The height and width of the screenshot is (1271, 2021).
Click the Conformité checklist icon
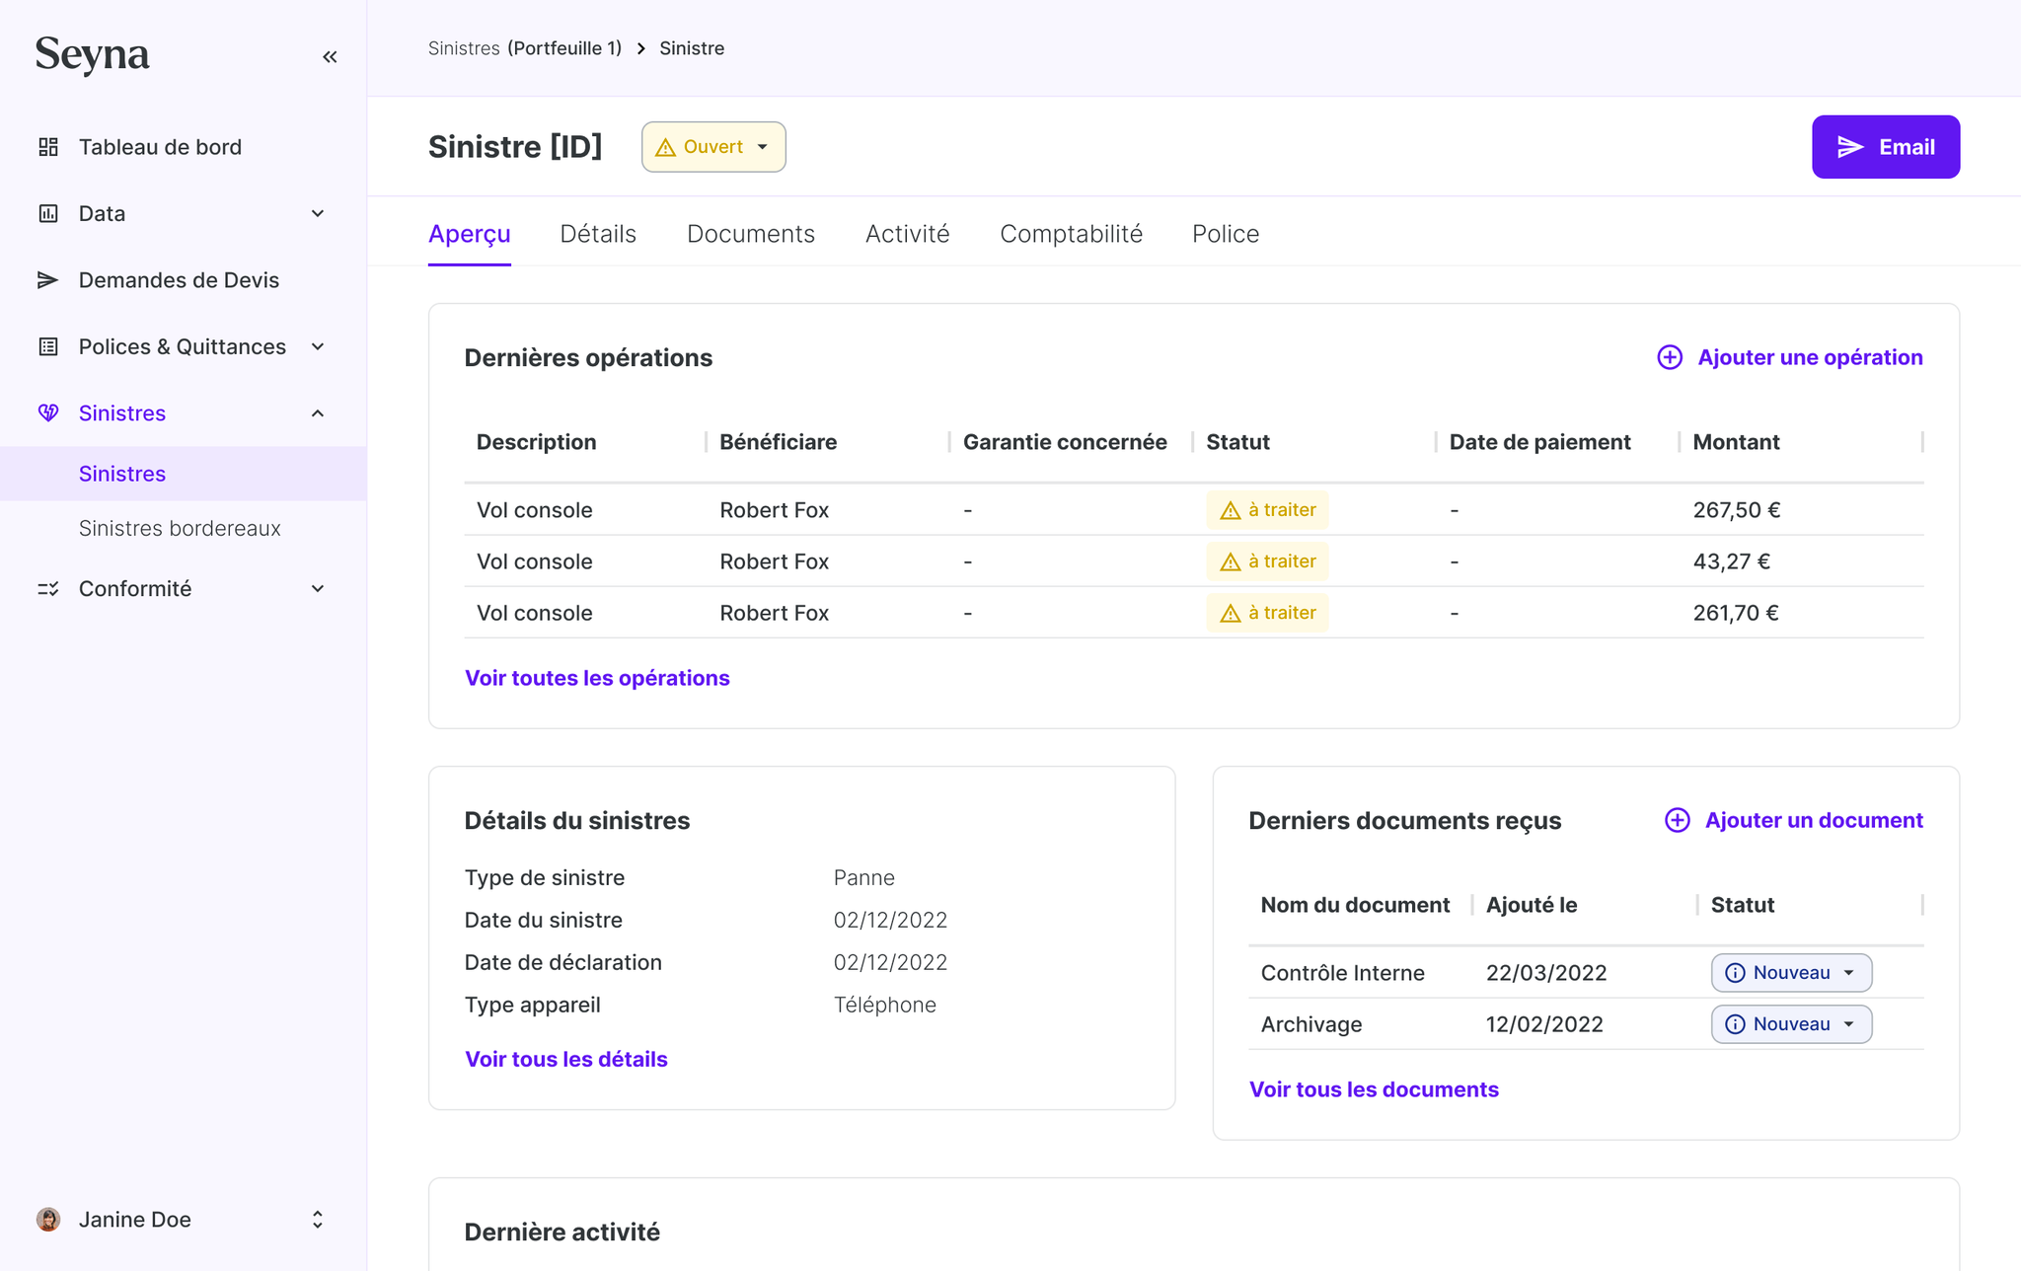click(x=48, y=589)
